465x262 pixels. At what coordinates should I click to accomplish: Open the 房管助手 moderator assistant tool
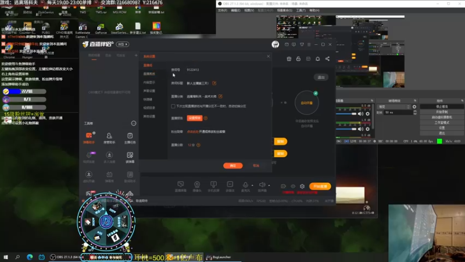click(x=109, y=138)
